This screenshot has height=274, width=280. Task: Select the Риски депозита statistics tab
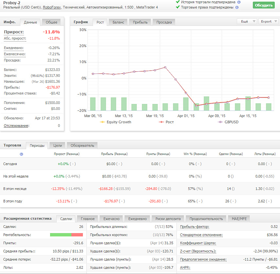[168, 219]
